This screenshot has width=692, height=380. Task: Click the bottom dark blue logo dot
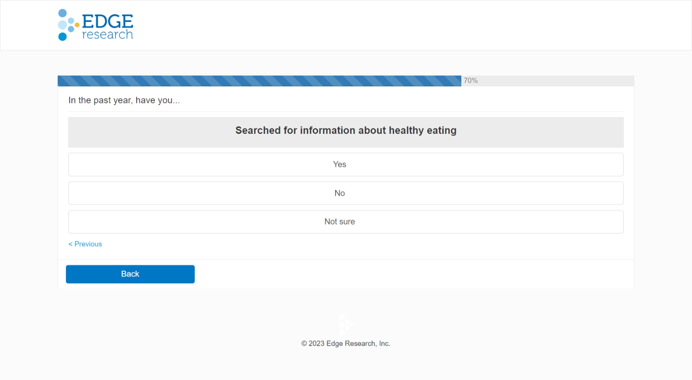click(x=63, y=37)
